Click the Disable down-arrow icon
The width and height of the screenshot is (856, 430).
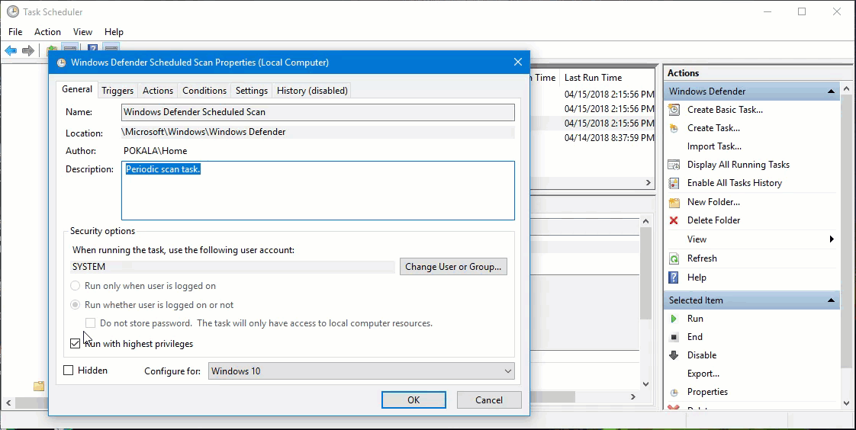pyautogui.click(x=674, y=355)
